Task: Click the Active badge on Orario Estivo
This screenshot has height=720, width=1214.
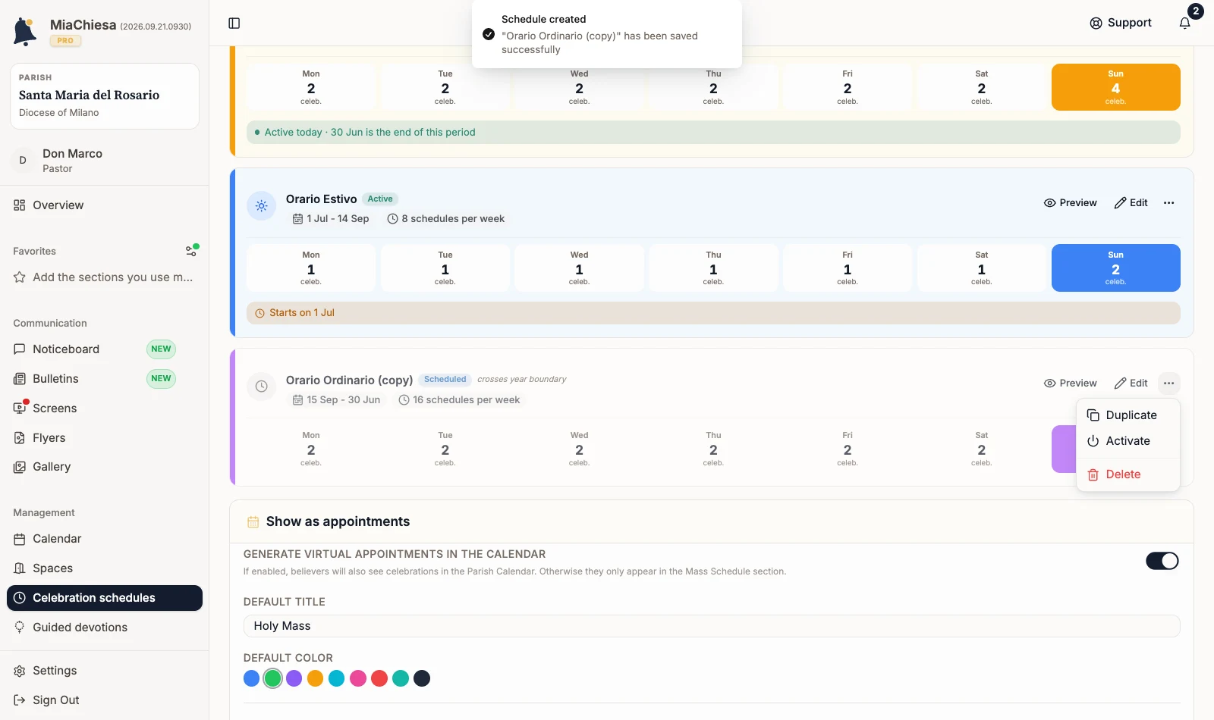Action: (x=380, y=199)
